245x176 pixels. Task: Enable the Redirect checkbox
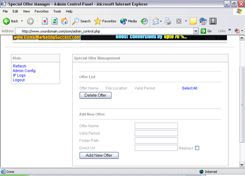(x=197, y=148)
